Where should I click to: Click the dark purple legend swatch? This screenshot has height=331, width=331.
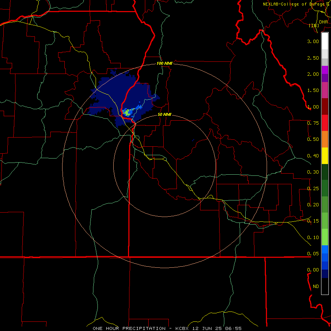[x=325, y=78]
